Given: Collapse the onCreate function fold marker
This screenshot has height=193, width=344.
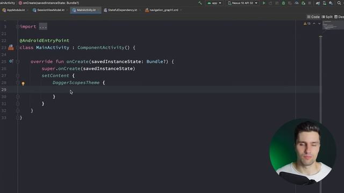Looking at the screenshot, I should coord(18,62).
